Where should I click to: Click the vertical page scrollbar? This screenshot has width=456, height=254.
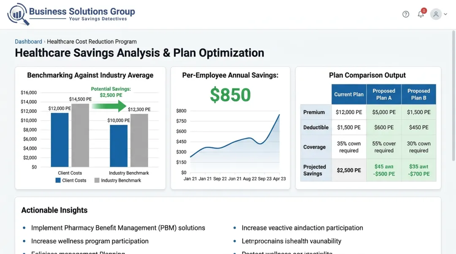453,96
